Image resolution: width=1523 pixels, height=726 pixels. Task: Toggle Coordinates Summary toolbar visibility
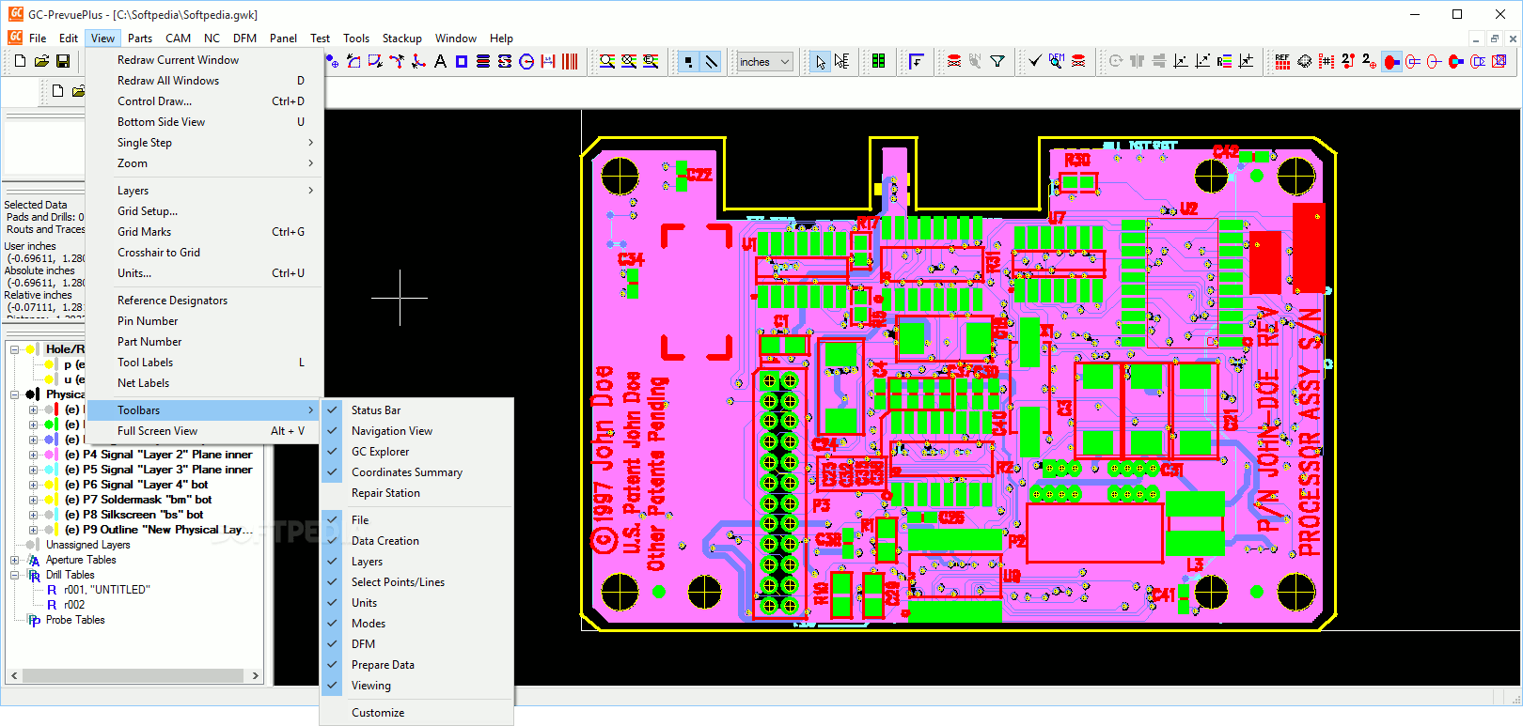point(406,472)
